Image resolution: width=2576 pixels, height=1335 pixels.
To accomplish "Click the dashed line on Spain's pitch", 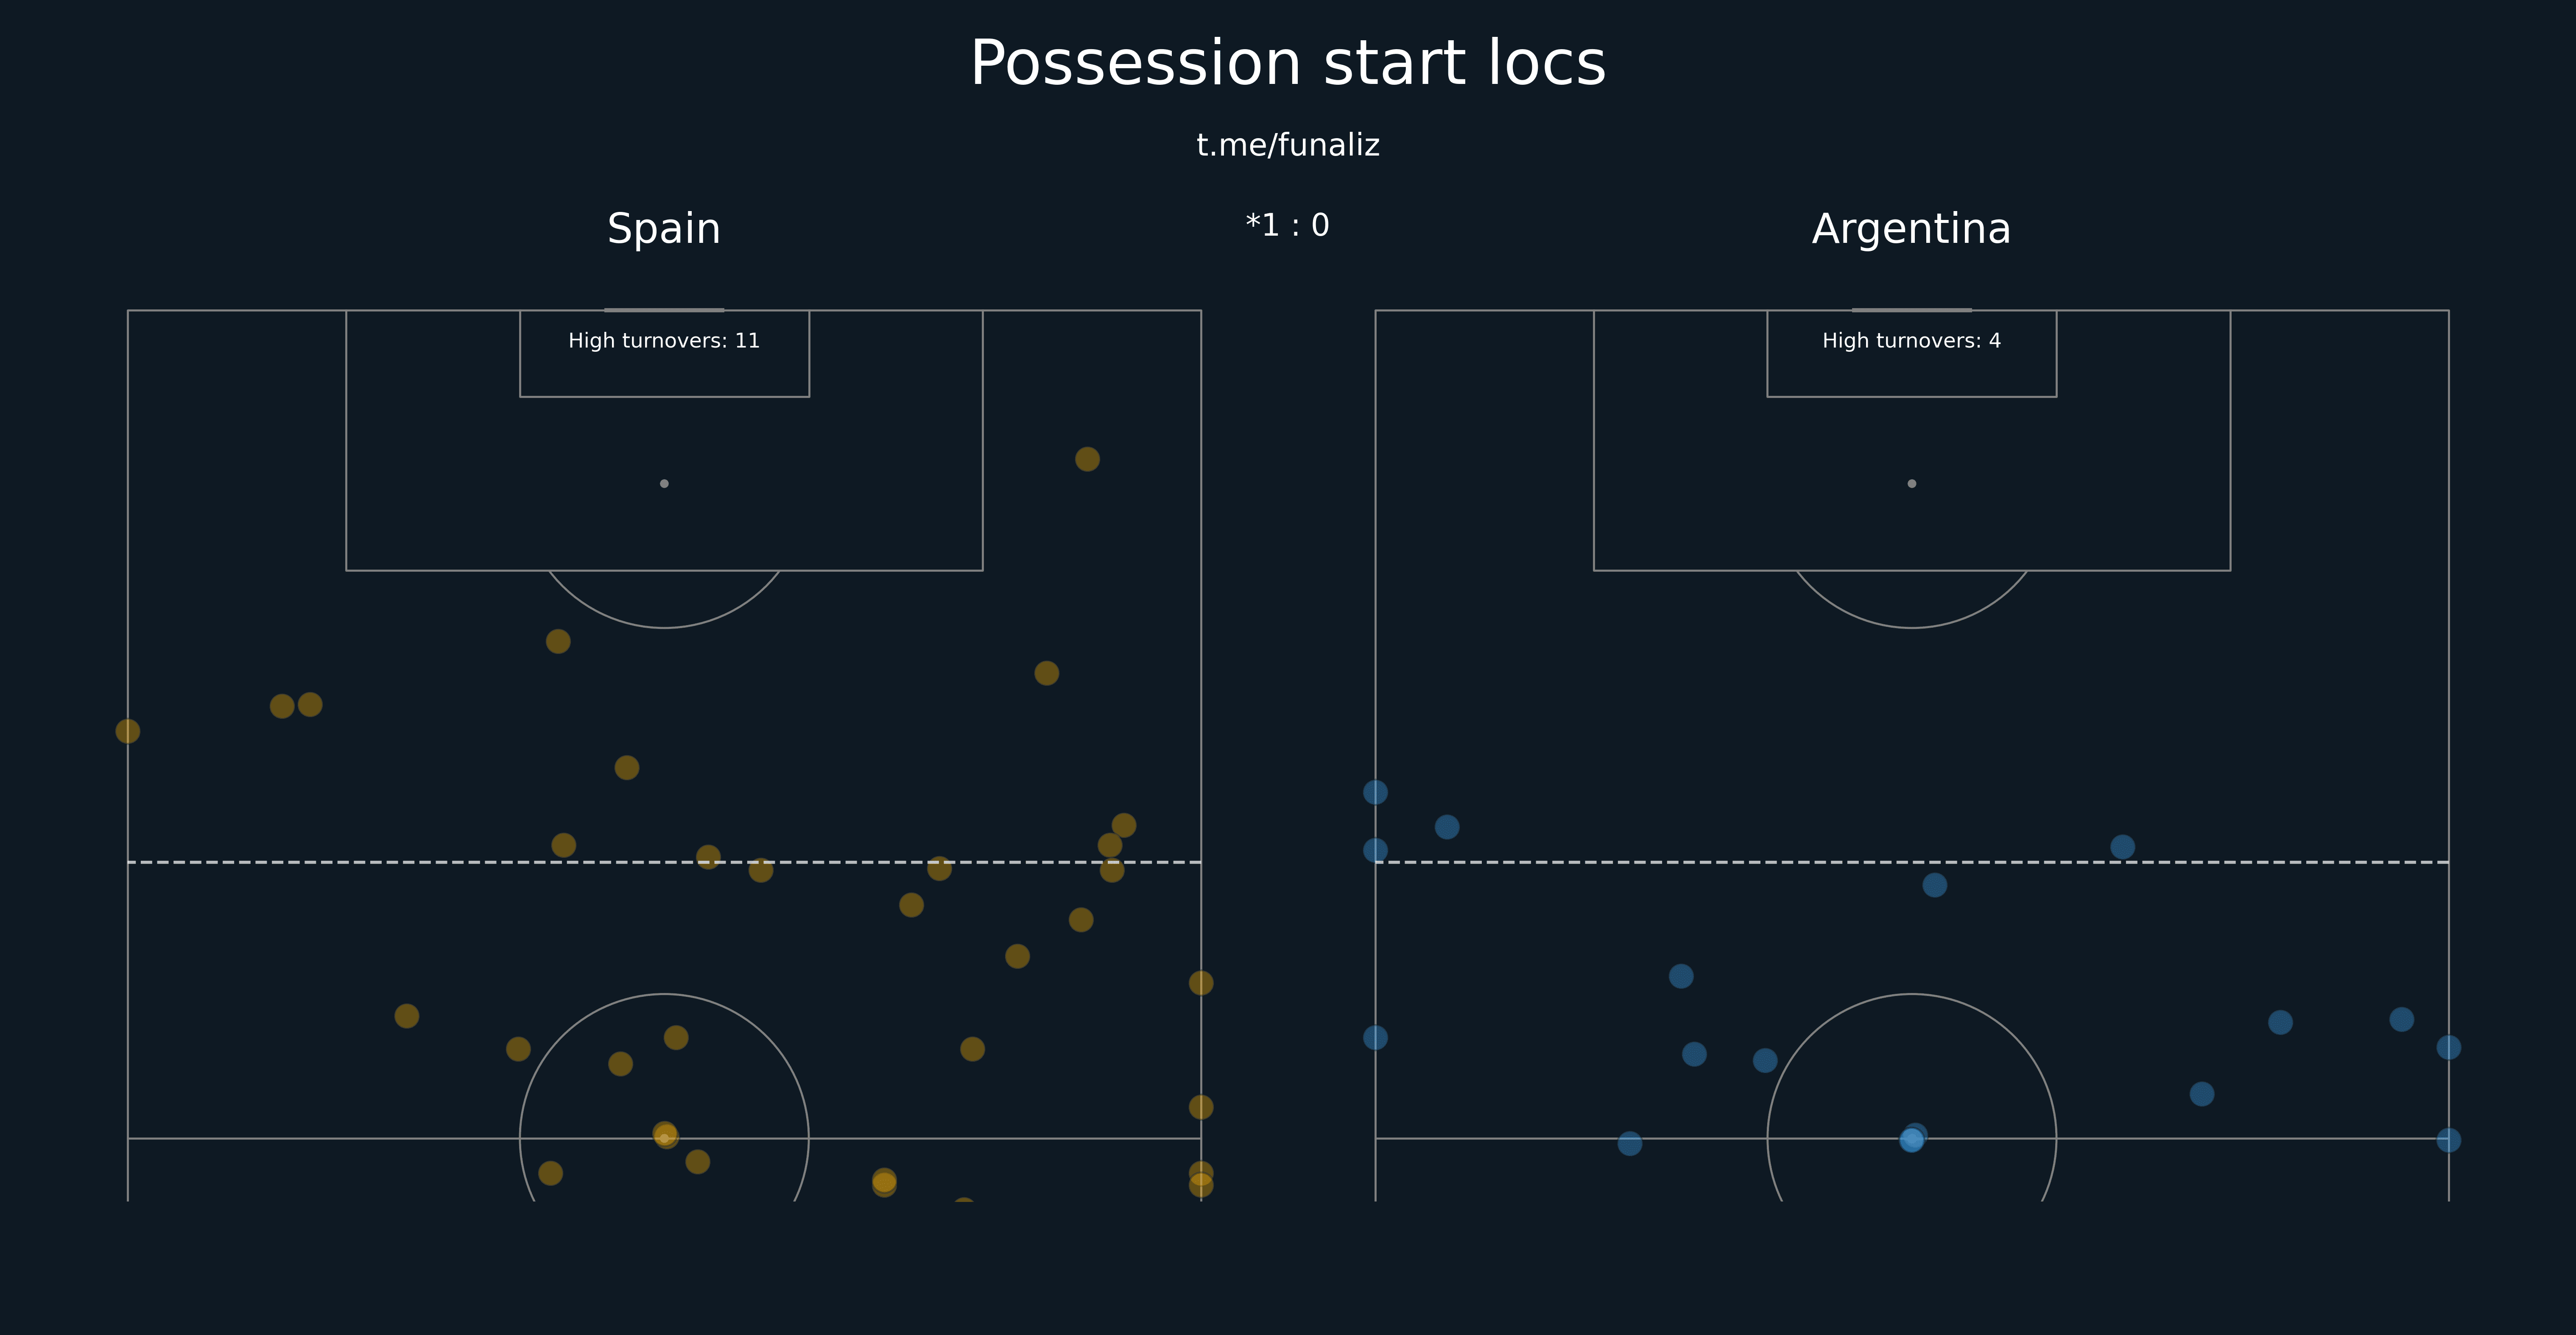I will pos(664,861).
